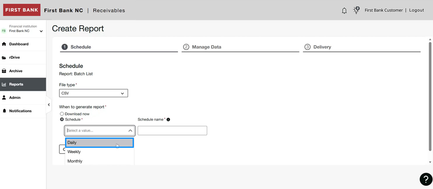Image resolution: width=433 pixels, height=189 pixels.
Task: Click Logout in the header
Action: click(416, 10)
